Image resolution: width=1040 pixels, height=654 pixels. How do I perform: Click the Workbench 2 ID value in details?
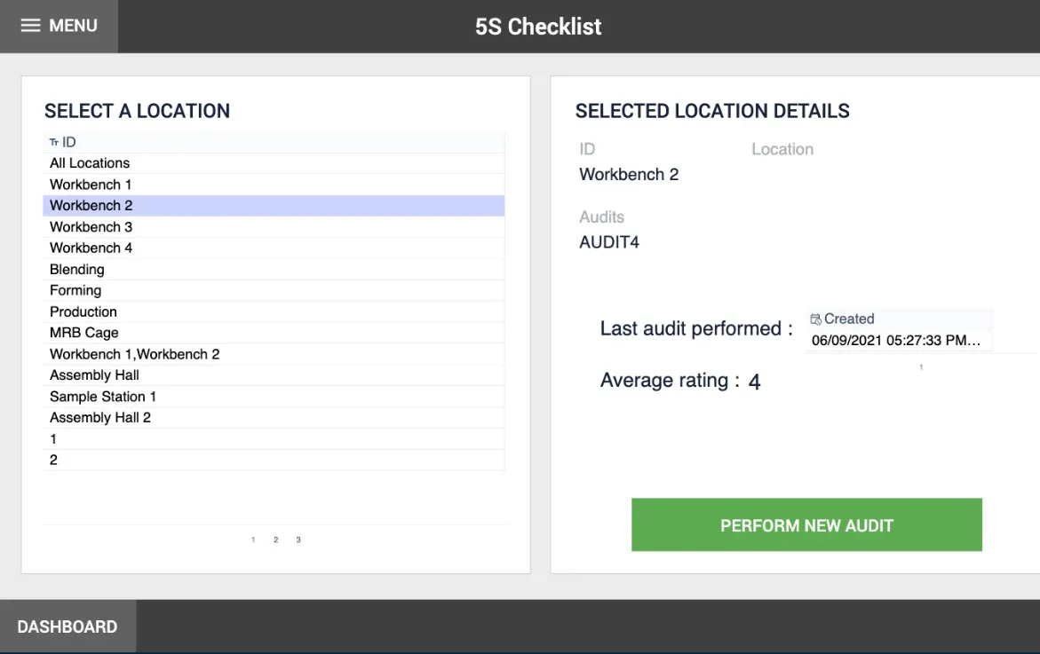coord(629,175)
